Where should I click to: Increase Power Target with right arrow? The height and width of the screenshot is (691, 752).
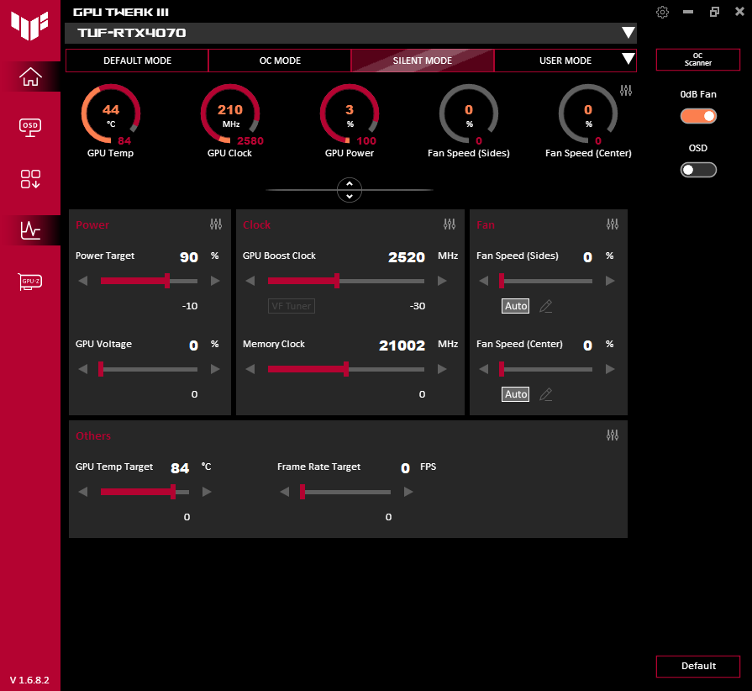(x=215, y=281)
